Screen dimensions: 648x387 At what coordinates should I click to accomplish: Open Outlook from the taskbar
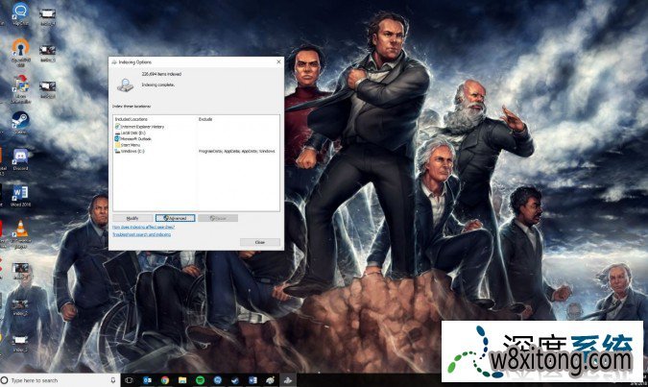(149, 380)
